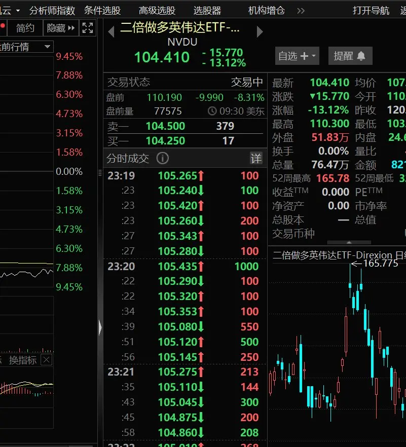
Task: Click the daily chart title 二倍做多英伟达ETF-Direxion
Action: 333,255
